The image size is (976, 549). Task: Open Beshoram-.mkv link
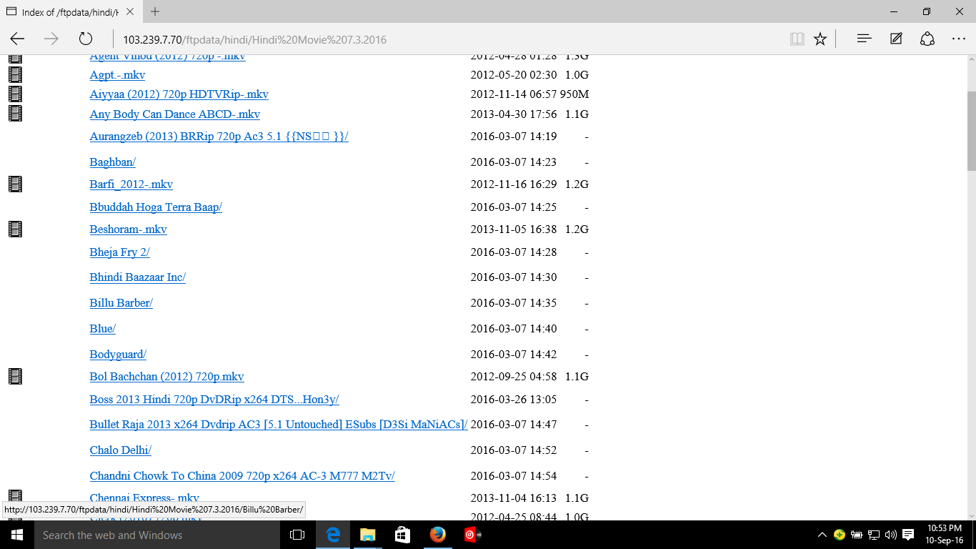(128, 229)
